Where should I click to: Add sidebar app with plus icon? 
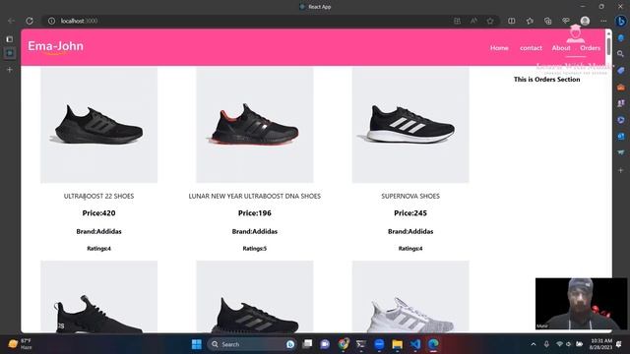click(621, 170)
